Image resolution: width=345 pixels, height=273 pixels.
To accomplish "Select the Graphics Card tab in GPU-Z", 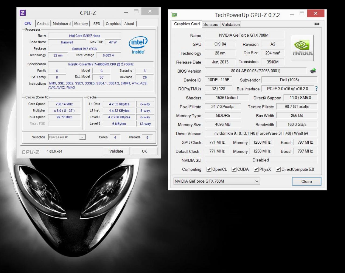I will tap(187, 24).
